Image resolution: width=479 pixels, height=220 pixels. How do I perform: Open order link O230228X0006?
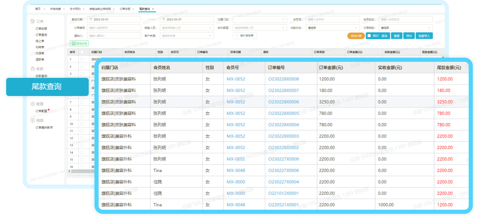(283, 102)
